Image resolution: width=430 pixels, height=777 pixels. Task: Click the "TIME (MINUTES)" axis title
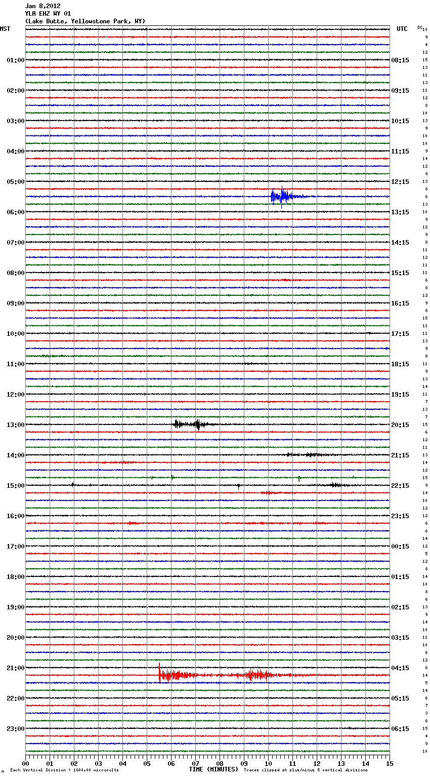[213, 769]
